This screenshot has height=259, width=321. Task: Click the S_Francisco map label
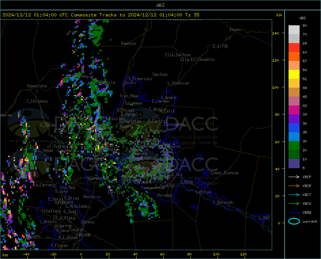point(140,79)
